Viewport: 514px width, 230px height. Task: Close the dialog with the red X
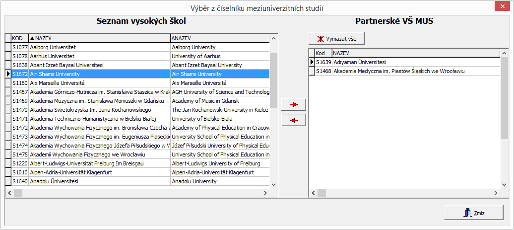coord(502,7)
